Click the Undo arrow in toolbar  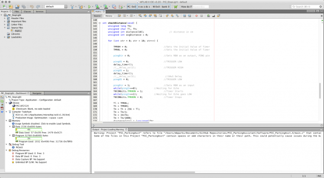pyautogui.click(x=30, y=7)
